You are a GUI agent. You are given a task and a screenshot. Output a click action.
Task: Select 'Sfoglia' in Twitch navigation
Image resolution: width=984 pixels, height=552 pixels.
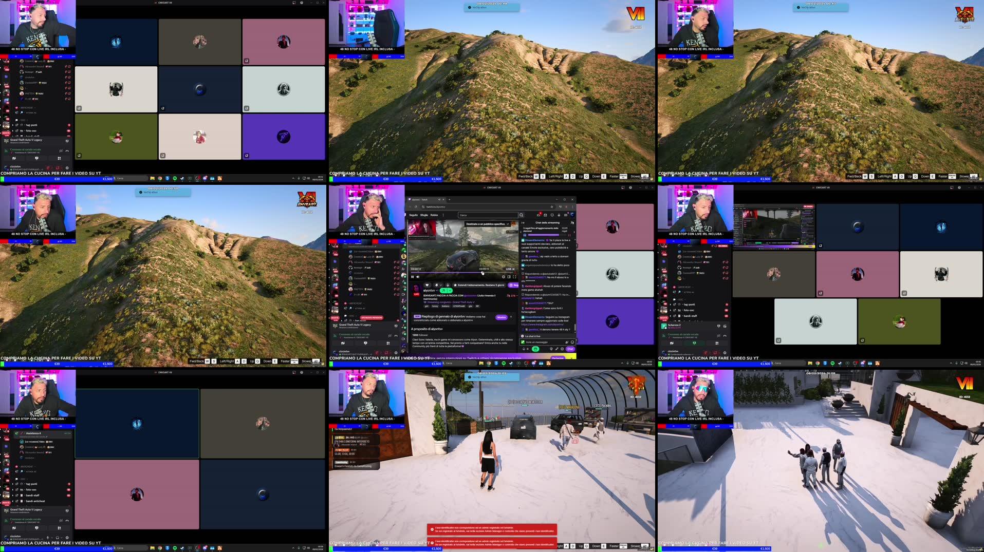click(x=424, y=215)
